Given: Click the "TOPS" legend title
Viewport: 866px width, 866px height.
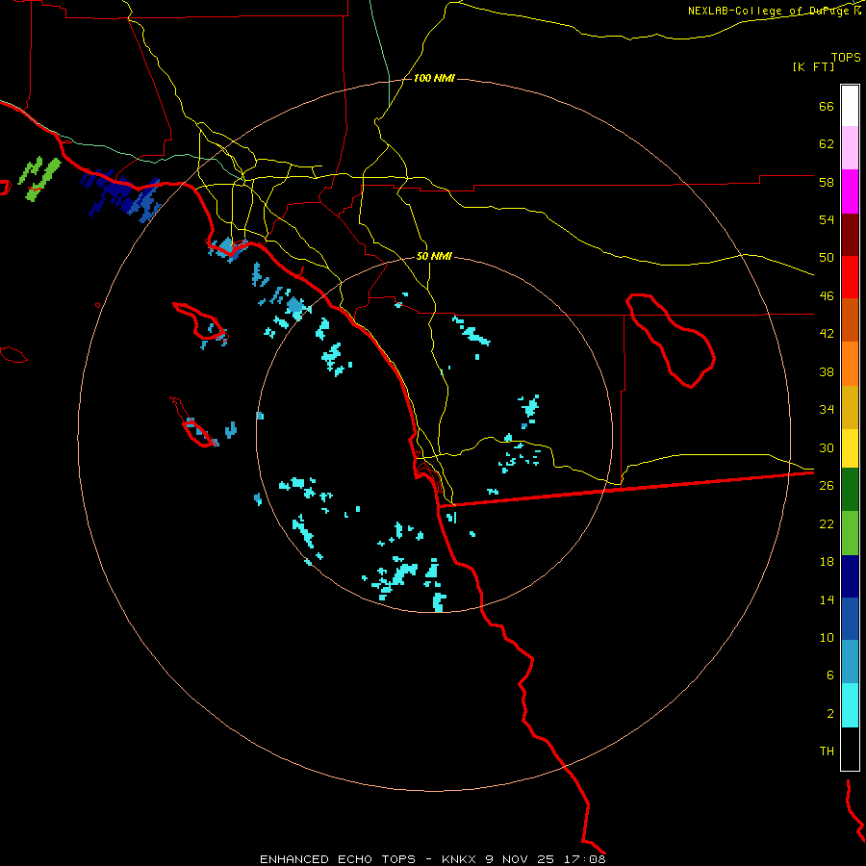Looking at the screenshot, I should (846, 57).
